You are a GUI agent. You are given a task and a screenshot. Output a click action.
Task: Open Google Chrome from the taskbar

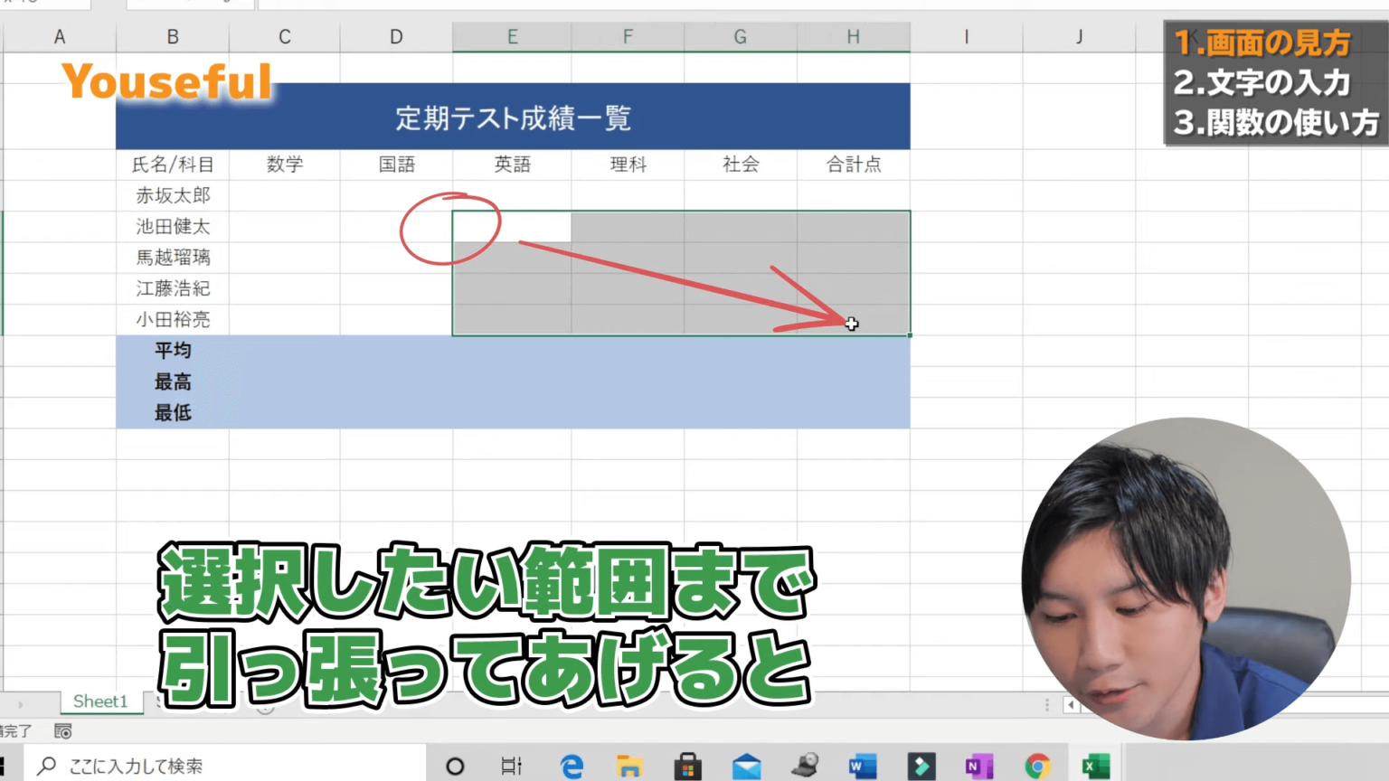[x=1035, y=766]
